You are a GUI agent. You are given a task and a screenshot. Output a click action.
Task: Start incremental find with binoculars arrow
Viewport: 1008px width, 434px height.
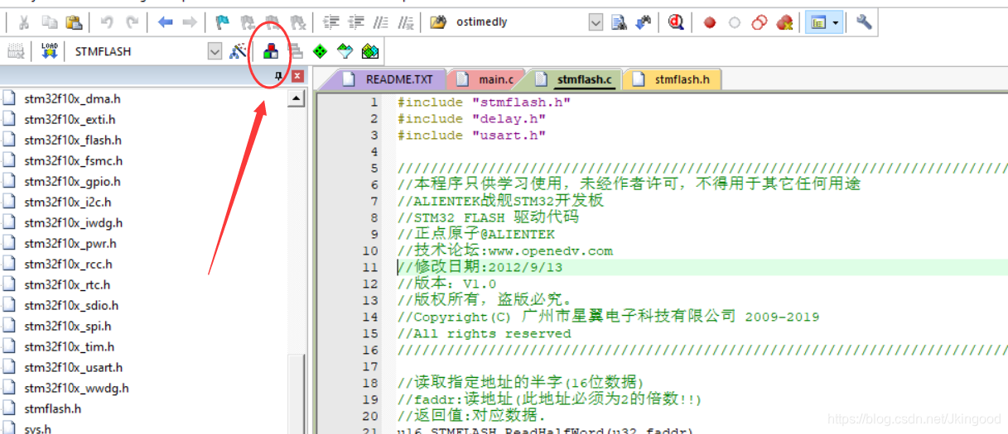pos(644,22)
